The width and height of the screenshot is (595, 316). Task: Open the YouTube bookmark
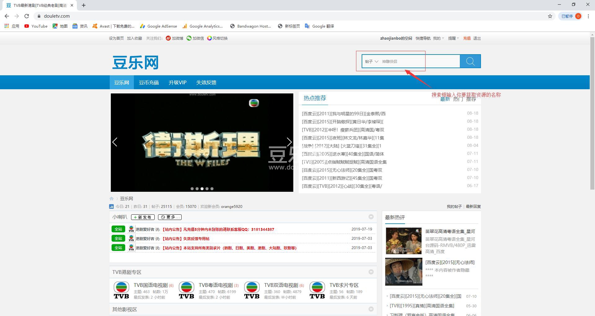[x=36, y=26]
